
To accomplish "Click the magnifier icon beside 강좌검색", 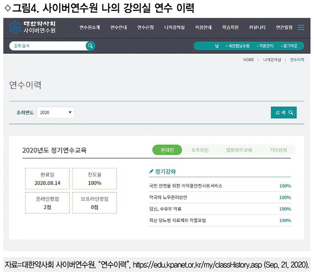I will pos(90,46).
